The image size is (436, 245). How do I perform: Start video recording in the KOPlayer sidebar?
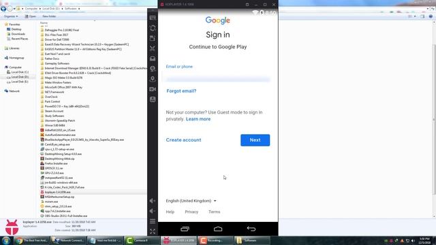(153, 89)
